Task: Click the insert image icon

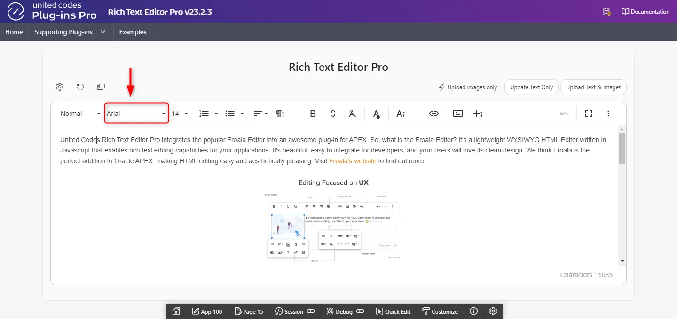Action: (x=458, y=114)
